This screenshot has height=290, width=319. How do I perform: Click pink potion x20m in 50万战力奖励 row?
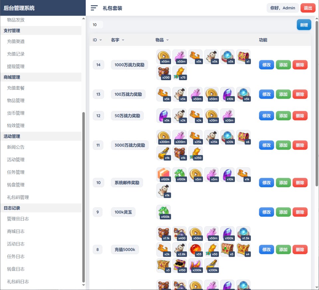click(227, 116)
